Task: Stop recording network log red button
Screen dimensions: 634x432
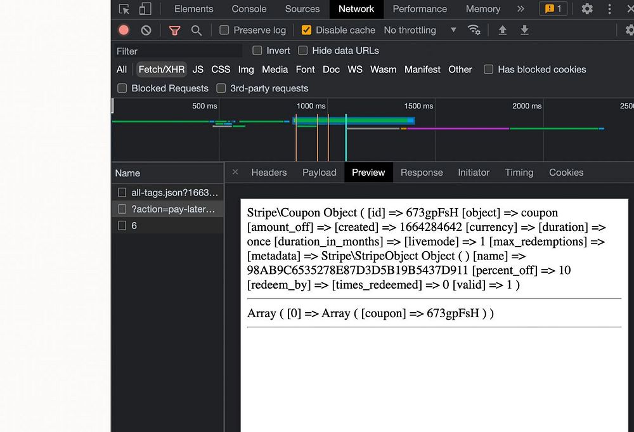Action: click(x=124, y=30)
